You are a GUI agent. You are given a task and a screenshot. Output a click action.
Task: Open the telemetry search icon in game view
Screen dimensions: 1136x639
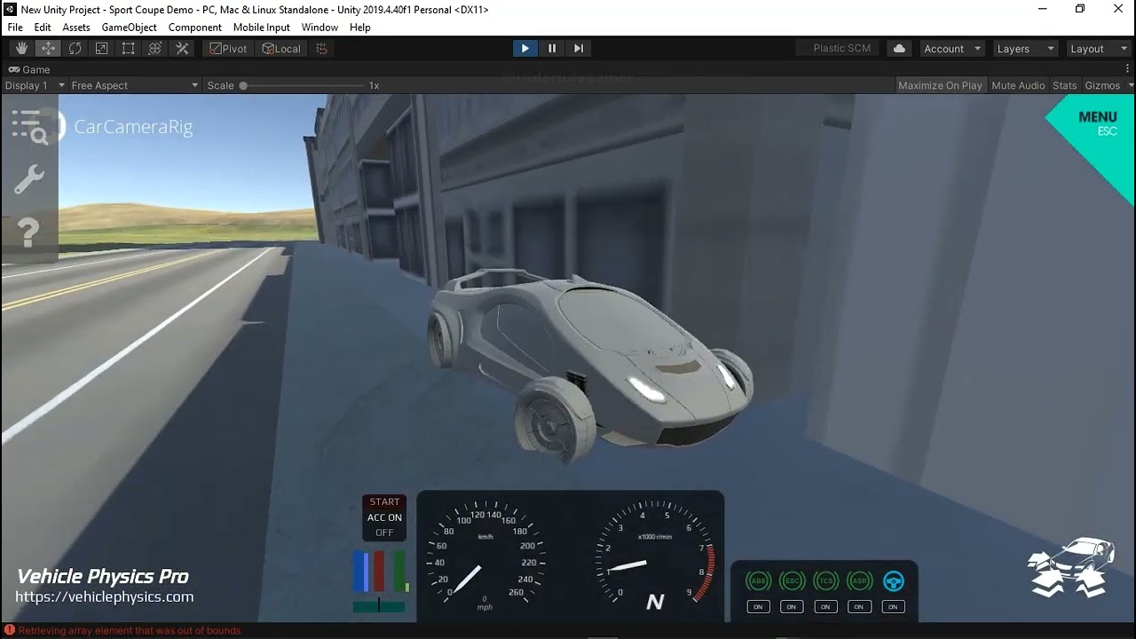29,126
